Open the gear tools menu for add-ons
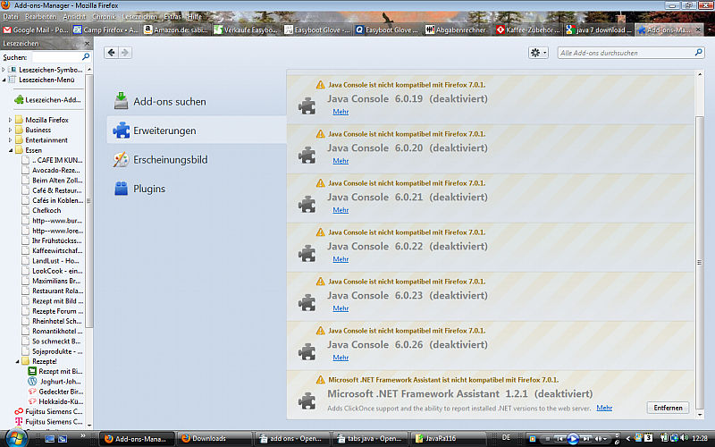The height and width of the screenshot is (447, 715). (538, 53)
